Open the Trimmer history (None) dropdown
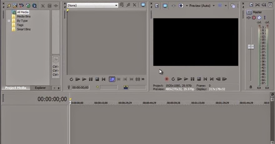Image resolution: width=275 pixels, height=144 pixels. 92,5
